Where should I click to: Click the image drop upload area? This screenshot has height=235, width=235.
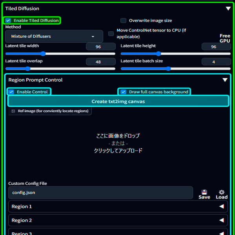coord(118,143)
